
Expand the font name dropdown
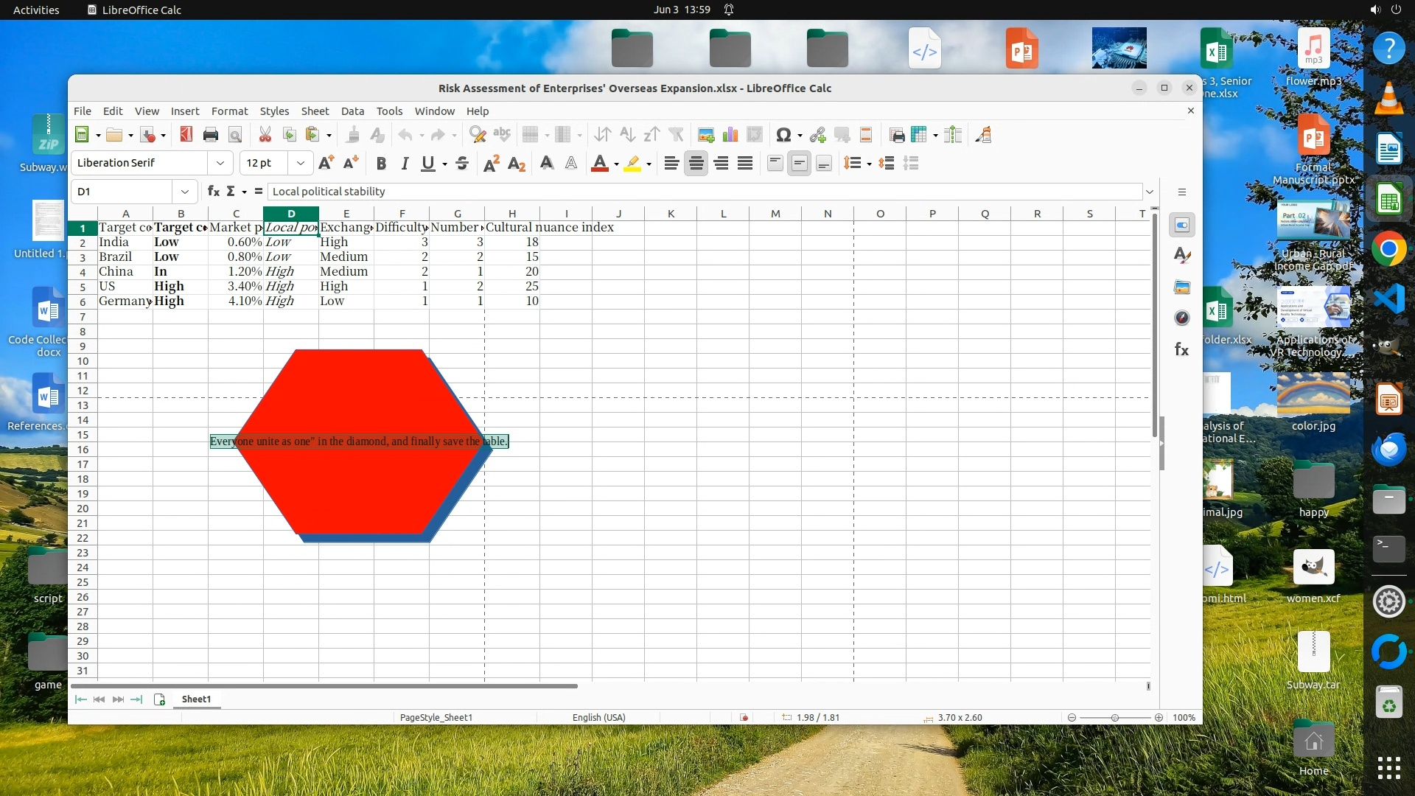pos(220,163)
